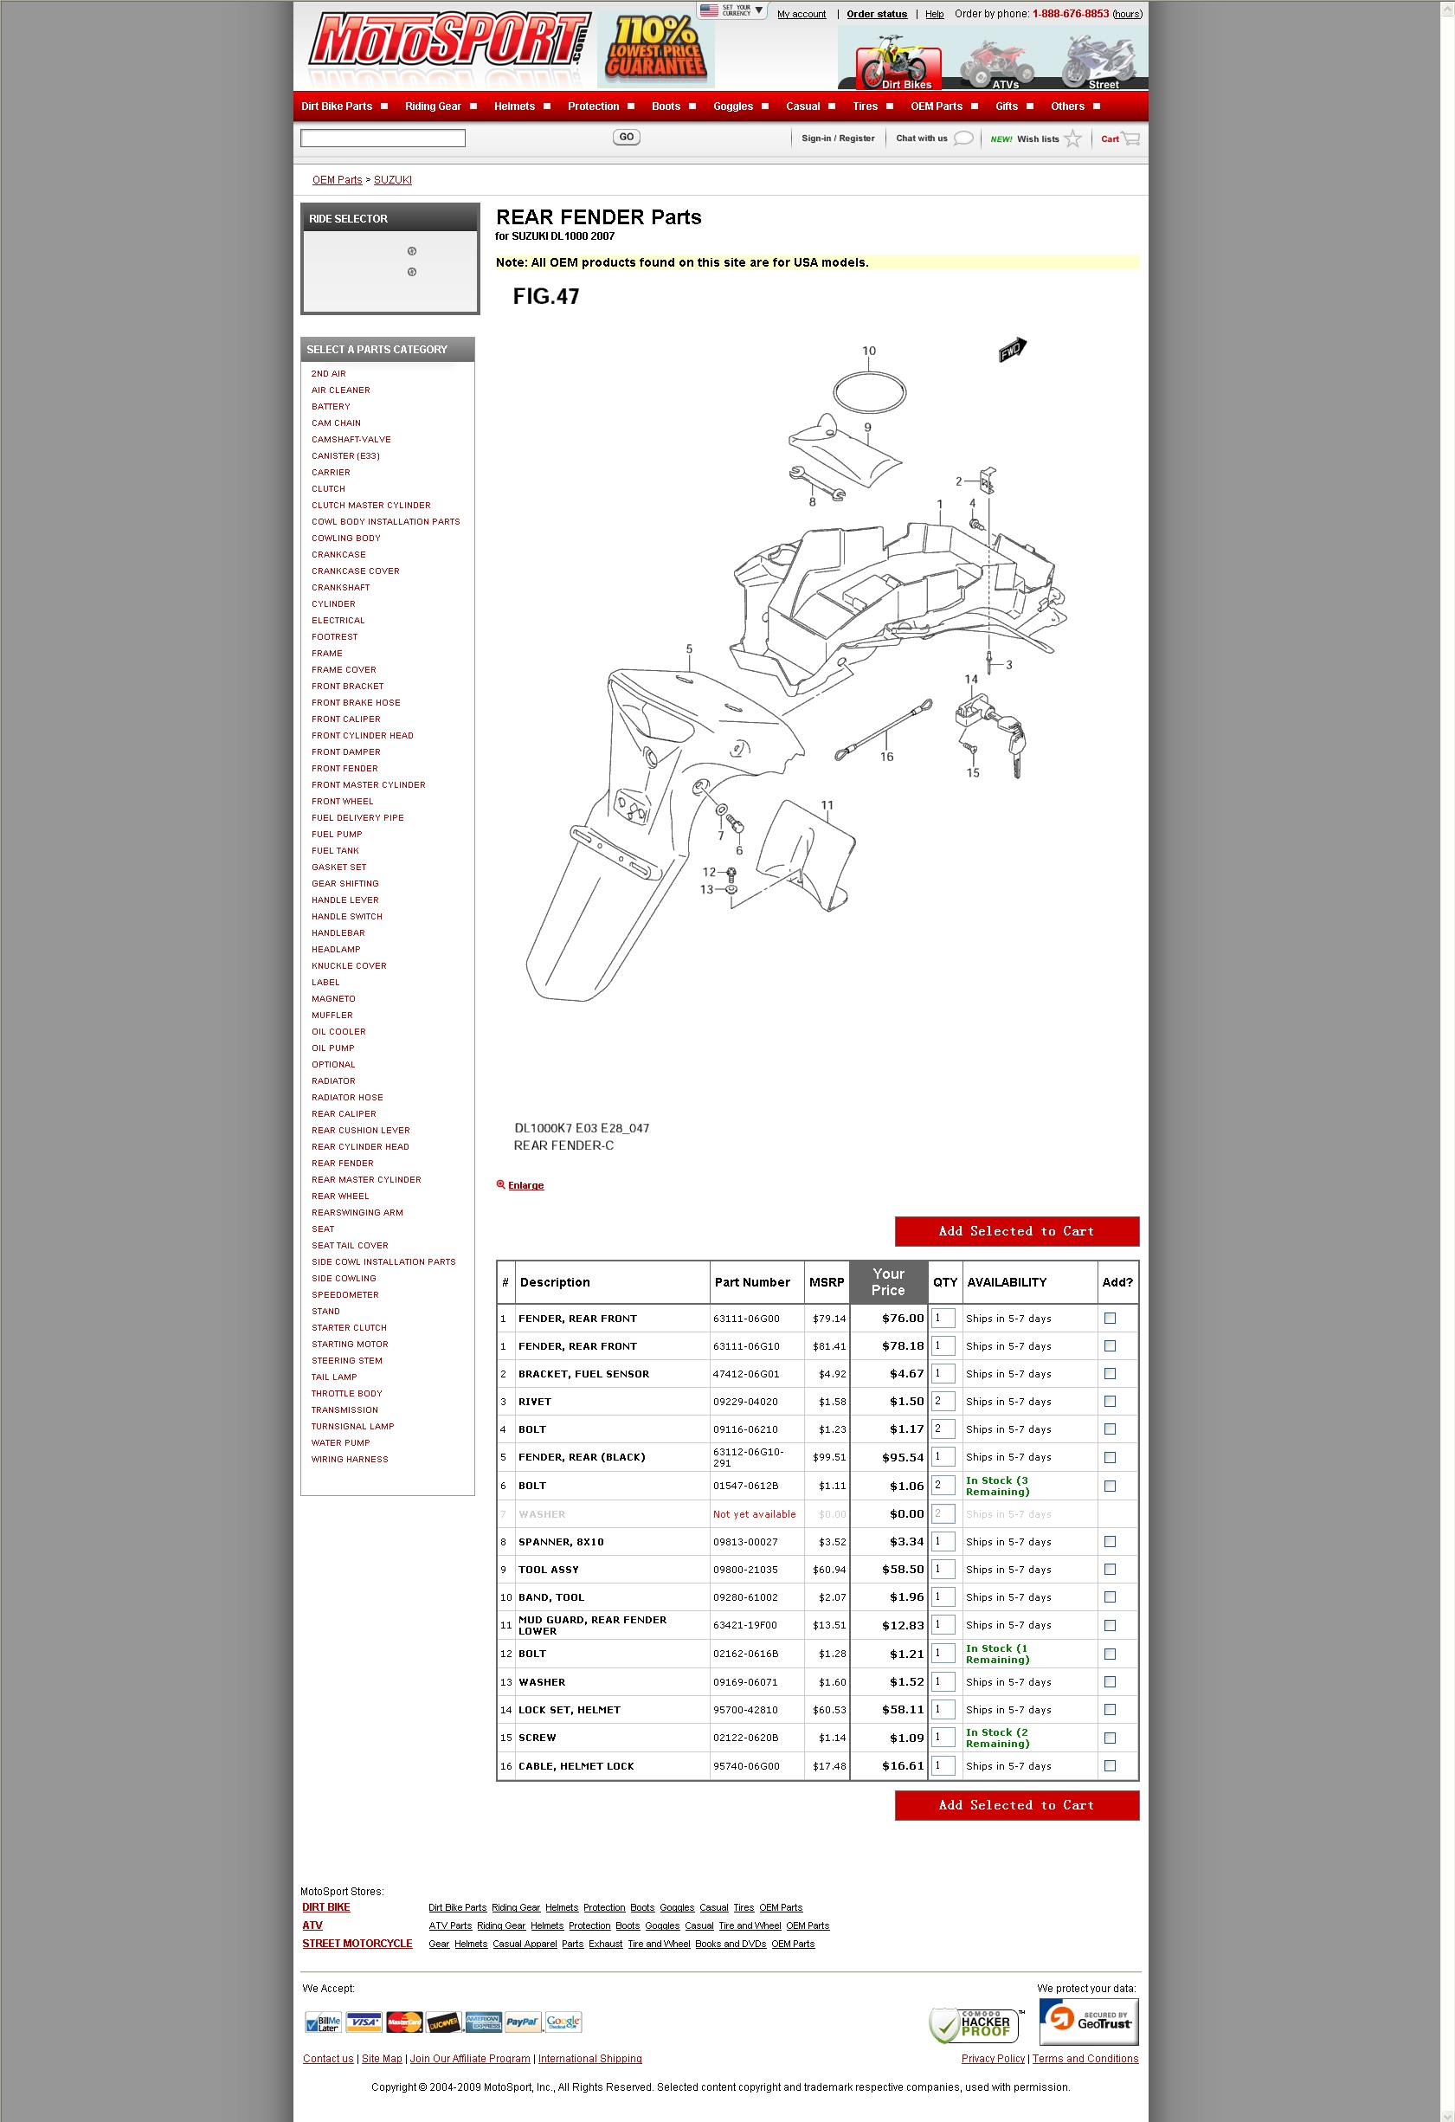1455x2122 pixels.
Task: Open the My account link
Action: coord(802,14)
